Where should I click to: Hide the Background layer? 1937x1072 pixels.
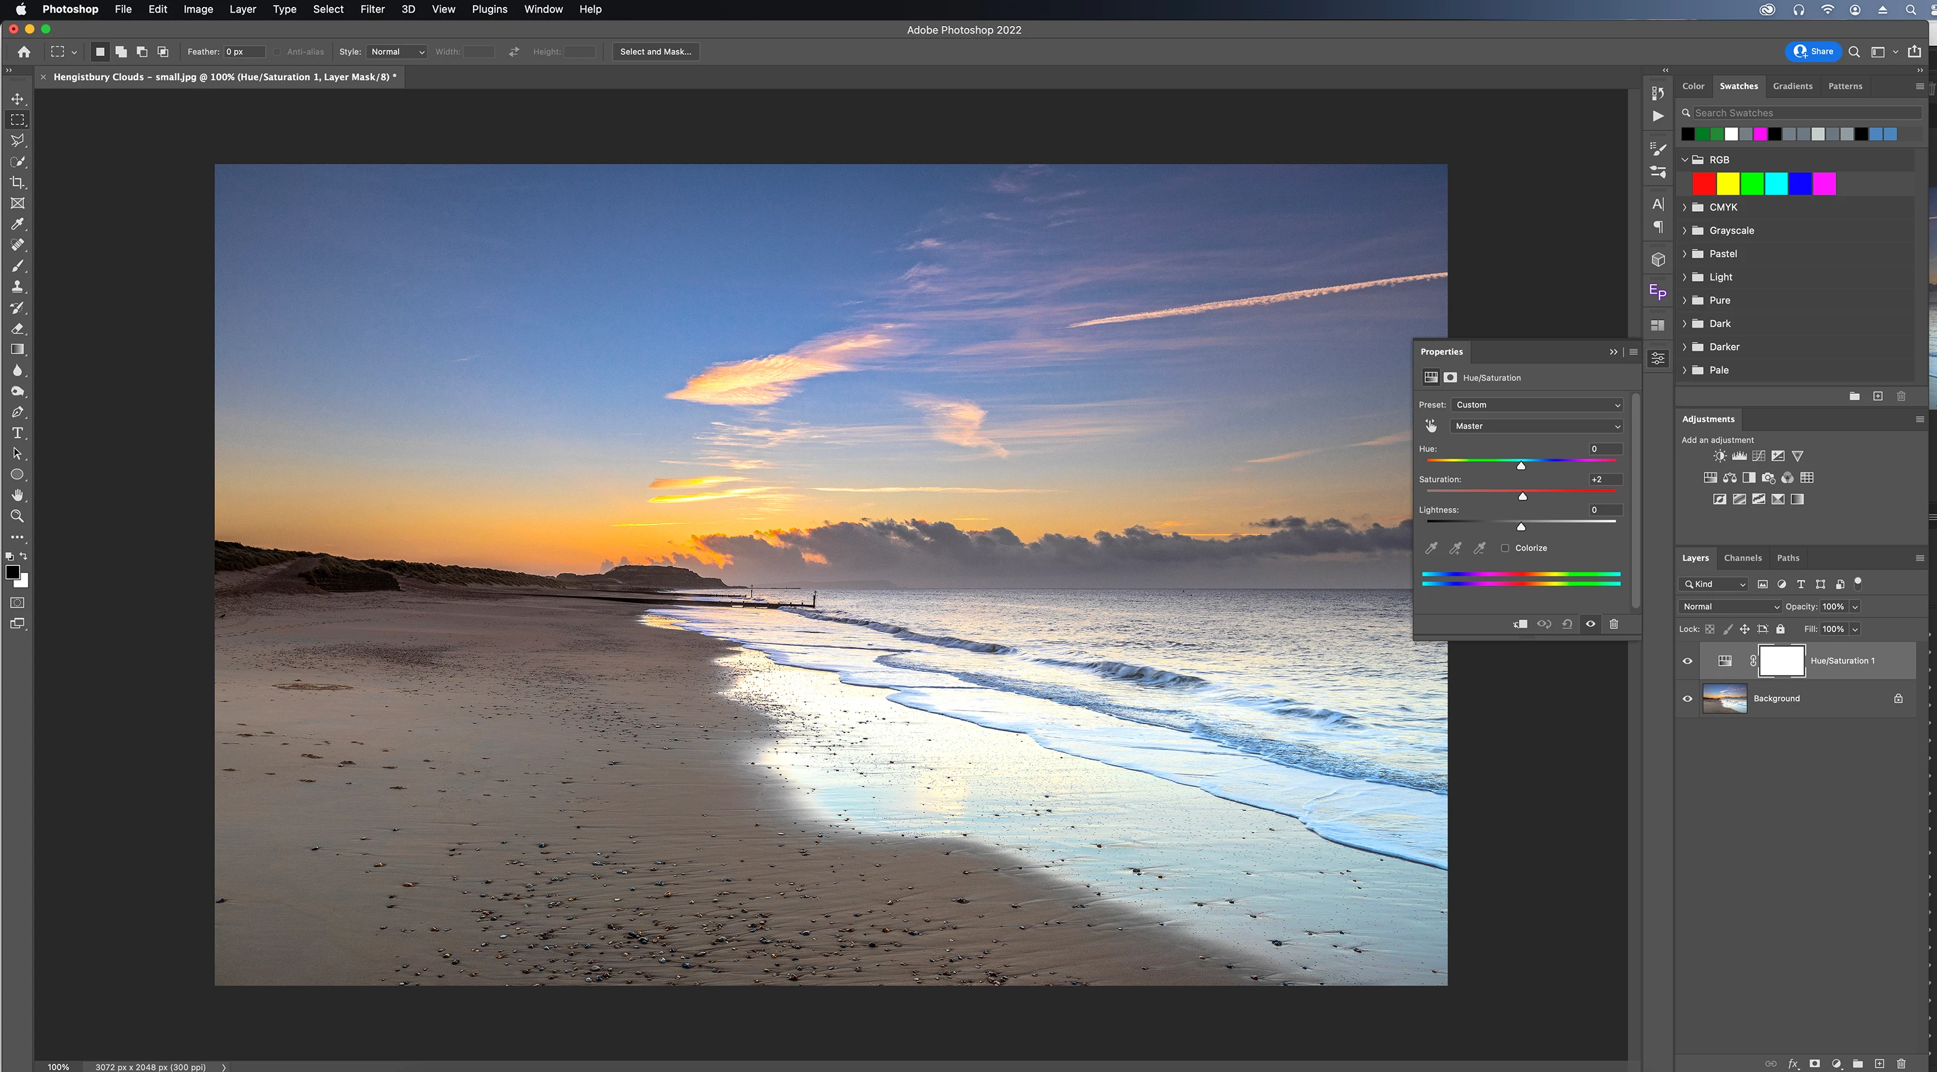click(1687, 698)
